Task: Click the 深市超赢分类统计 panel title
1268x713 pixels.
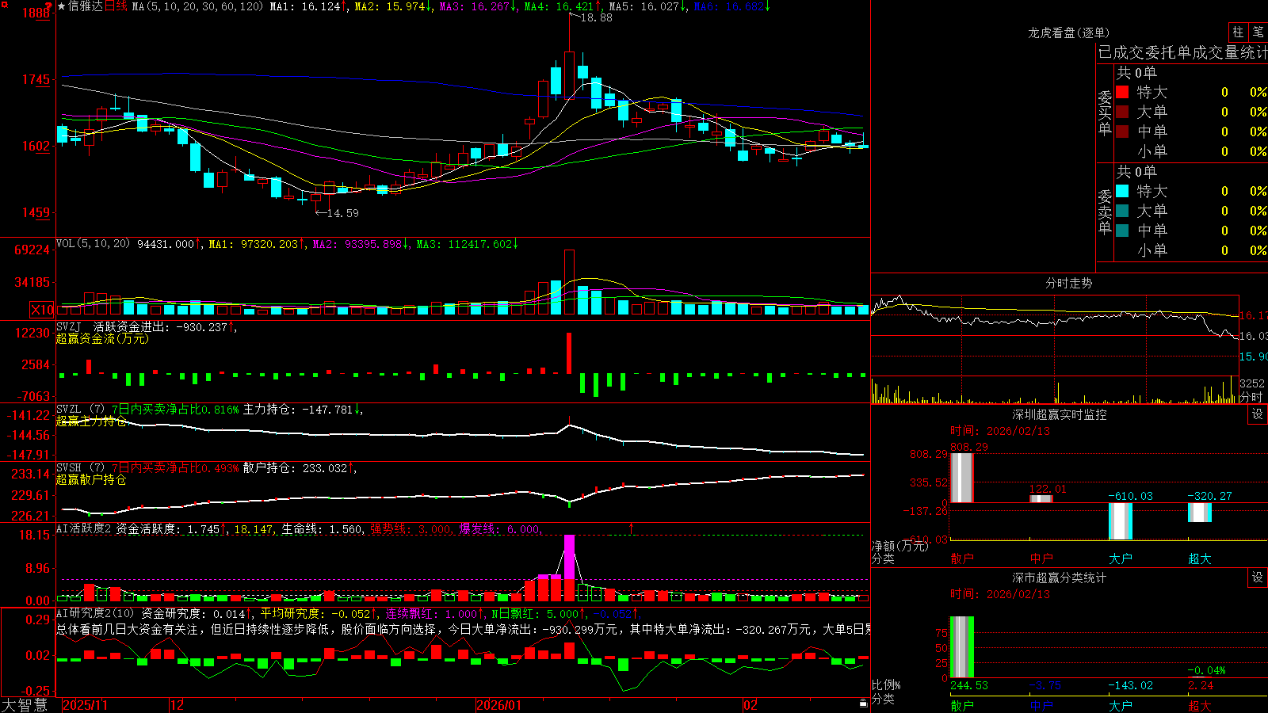Action: coord(1060,578)
